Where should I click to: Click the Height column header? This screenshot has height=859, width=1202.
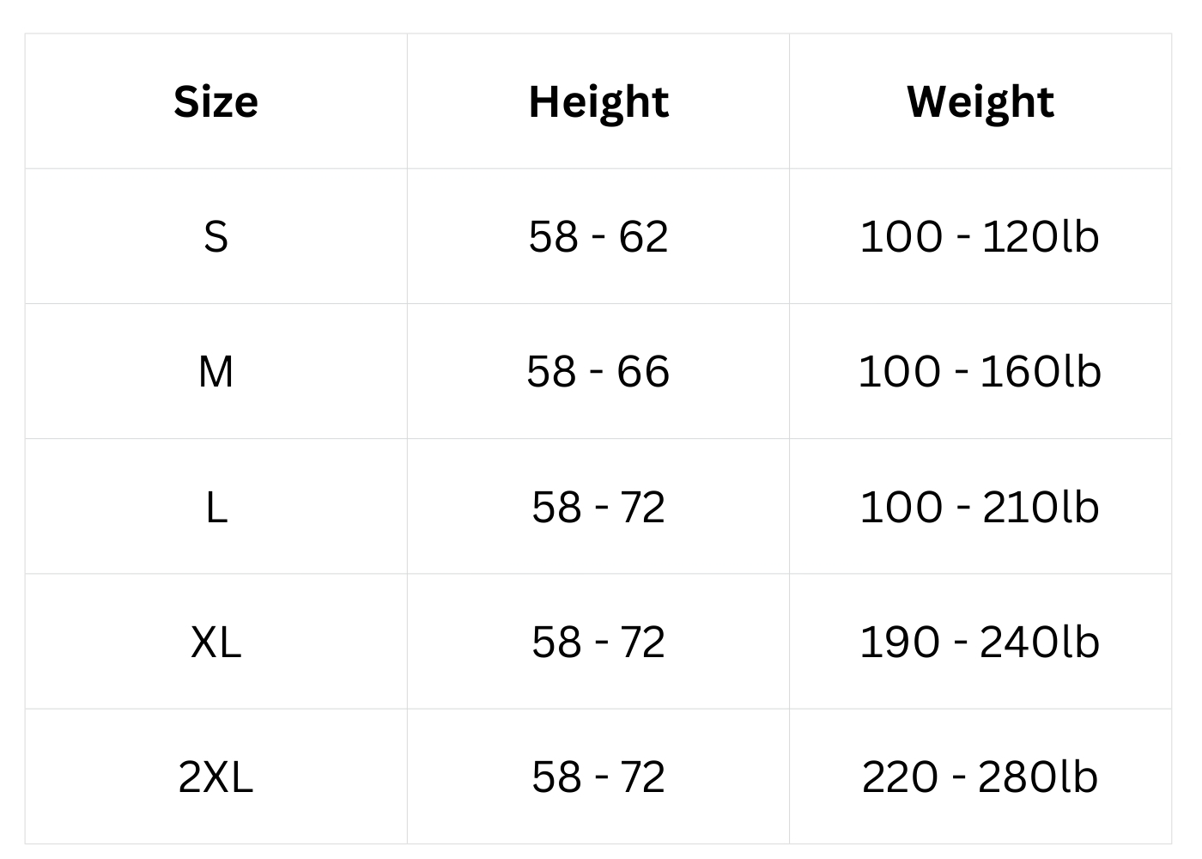598,101
